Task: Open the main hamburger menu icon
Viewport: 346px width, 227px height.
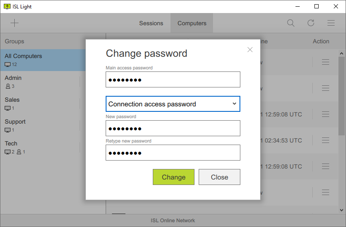Action: point(331,23)
